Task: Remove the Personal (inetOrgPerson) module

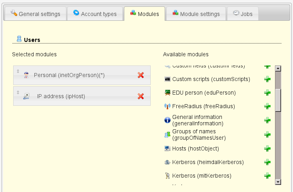Action: click(x=141, y=75)
